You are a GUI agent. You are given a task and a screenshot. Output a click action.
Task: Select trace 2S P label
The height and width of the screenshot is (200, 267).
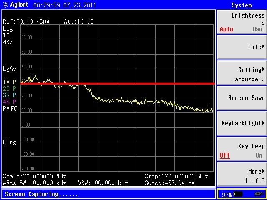10,89
